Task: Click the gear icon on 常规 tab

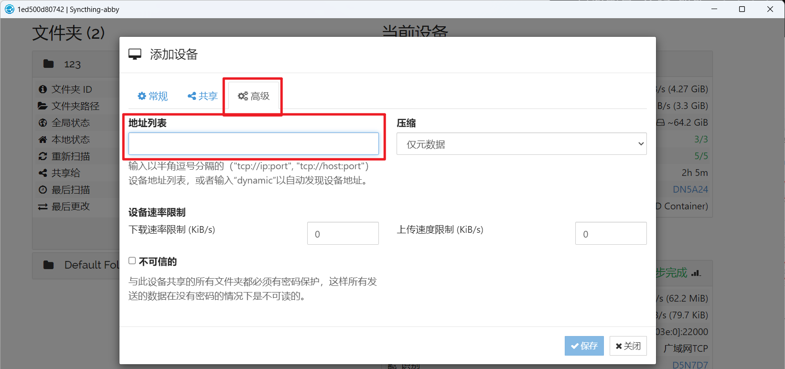Action: (x=142, y=96)
